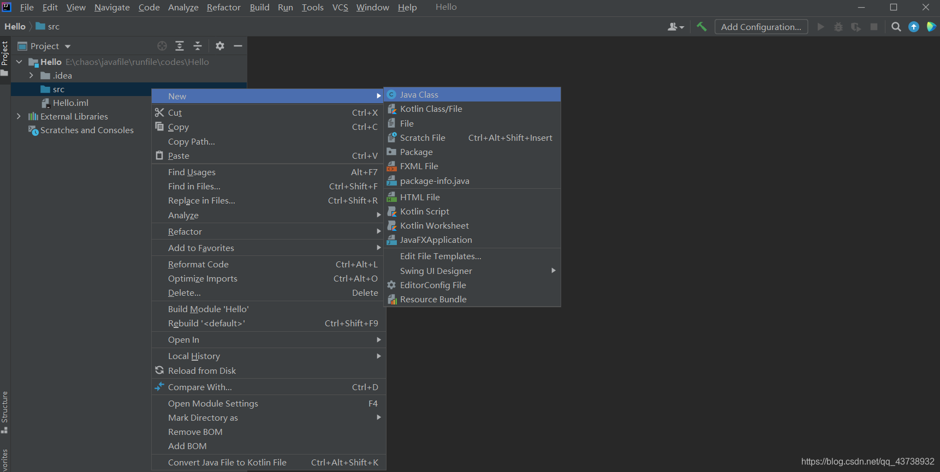Screen dimensions: 940x472
Task: Open Project panel gear options icon
Action: tap(220, 46)
